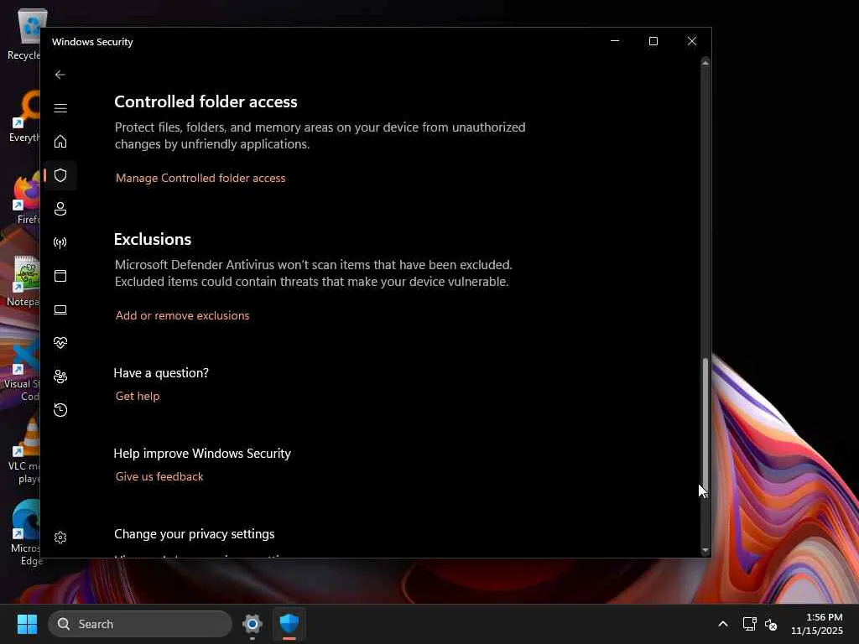Image resolution: width=859 pixels, height=644 pixels.
Task: Open the clock showing 1:56 PM
Action: coord(817,624)
